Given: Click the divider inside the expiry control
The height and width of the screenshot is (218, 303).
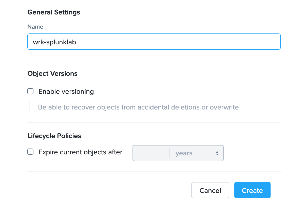Looking at the screenshot, I should [x=170, y=153].
